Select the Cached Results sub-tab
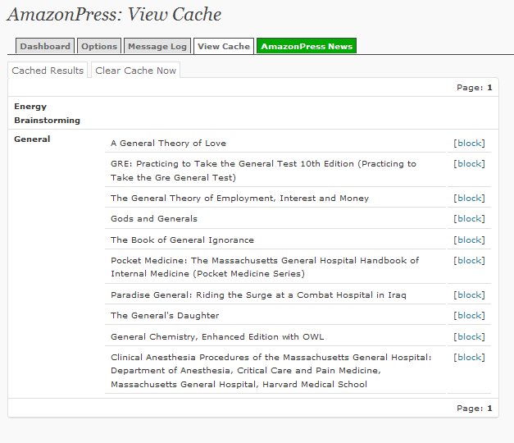The height and width of the screenshot is (443, 514). [x=48, y=71]
